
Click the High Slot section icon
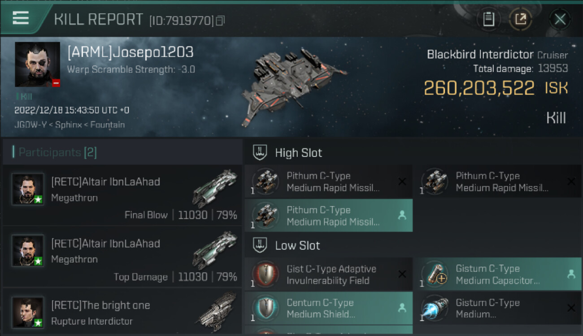click(261, 152)
